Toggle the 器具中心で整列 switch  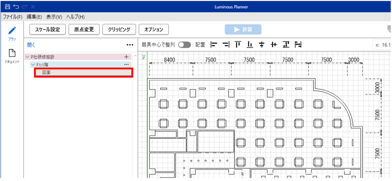pos(185,45)
